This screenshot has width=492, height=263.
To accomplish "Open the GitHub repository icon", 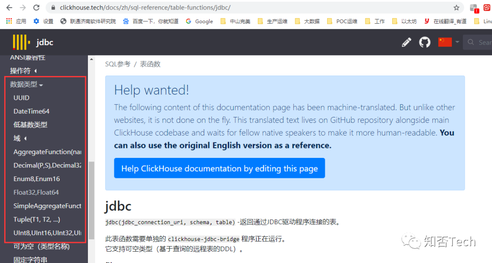I will 425,42.
